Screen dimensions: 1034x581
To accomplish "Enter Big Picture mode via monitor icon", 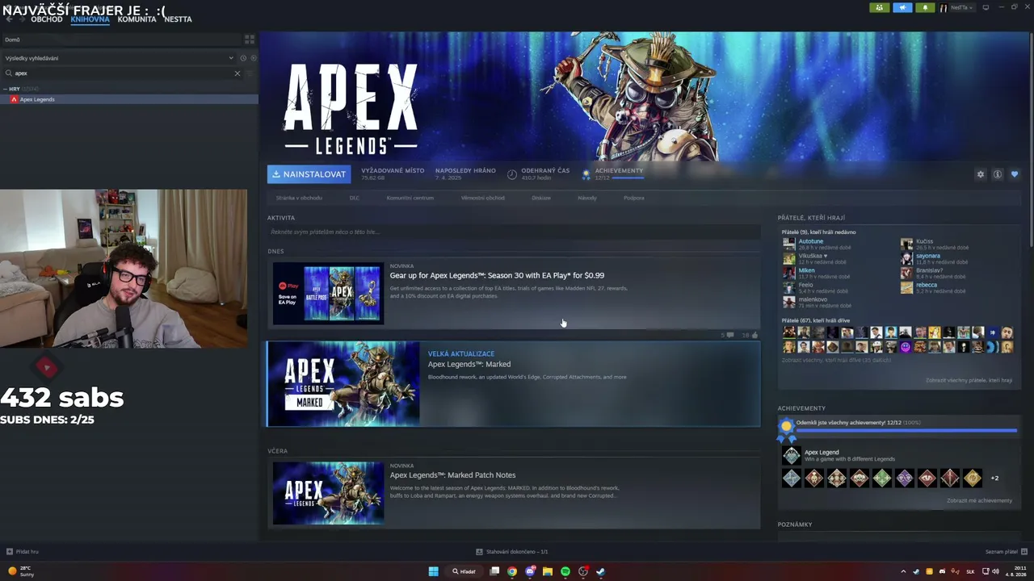I will 986,8.
